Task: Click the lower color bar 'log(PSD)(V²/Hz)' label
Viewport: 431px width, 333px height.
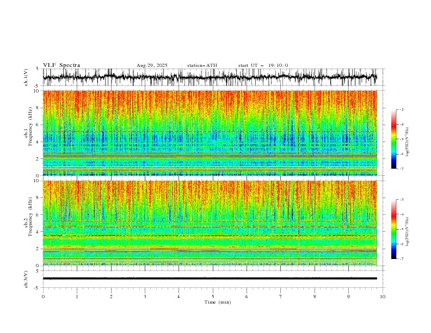Action: click(x=407, y=231)
